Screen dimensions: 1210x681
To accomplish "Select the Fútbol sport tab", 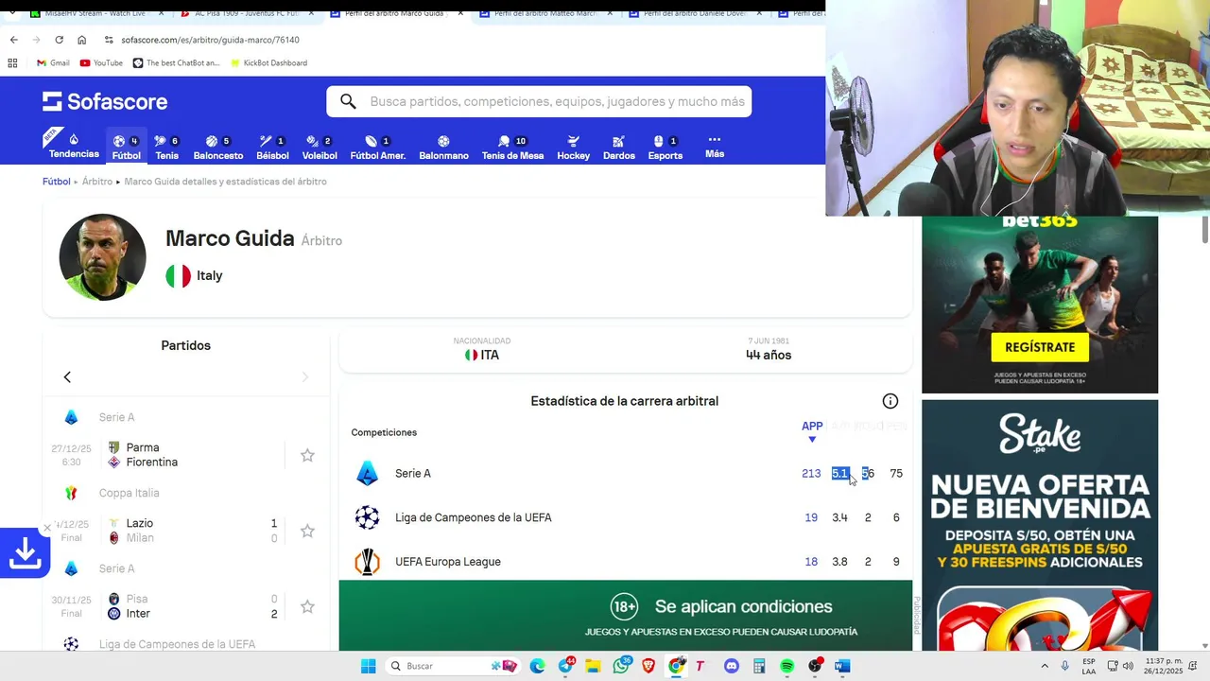I will (x=126, y=147).
